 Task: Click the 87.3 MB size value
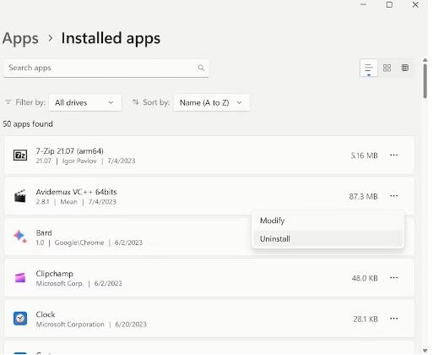363,196
